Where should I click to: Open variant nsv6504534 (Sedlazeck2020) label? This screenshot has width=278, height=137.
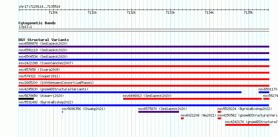pyautogui.click(x=43, y=57)
